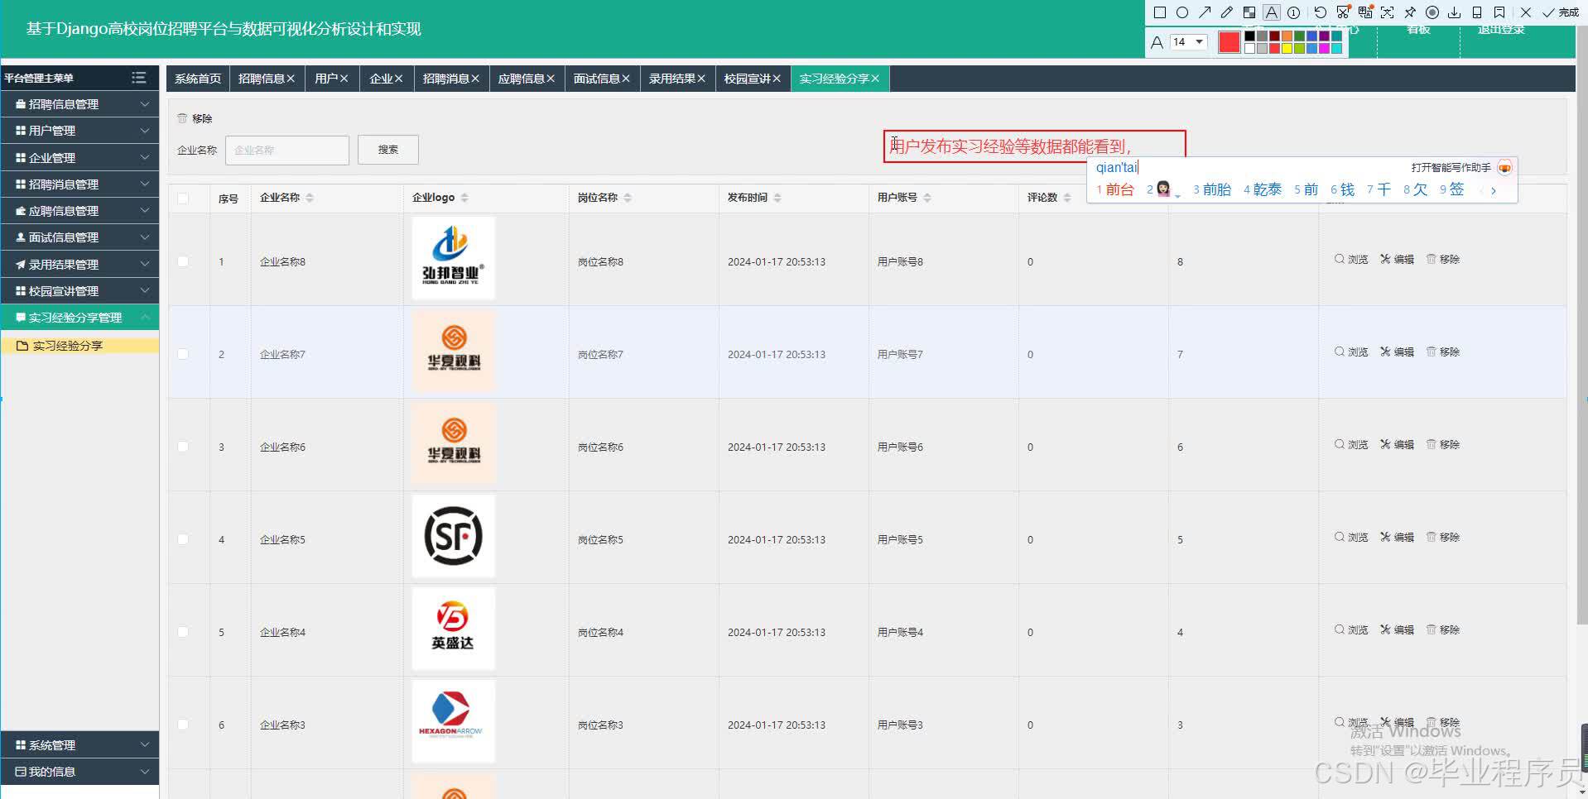The image size is (1588, 799).
Task: Click the 搜索 search button
Action: coord(388,150)
